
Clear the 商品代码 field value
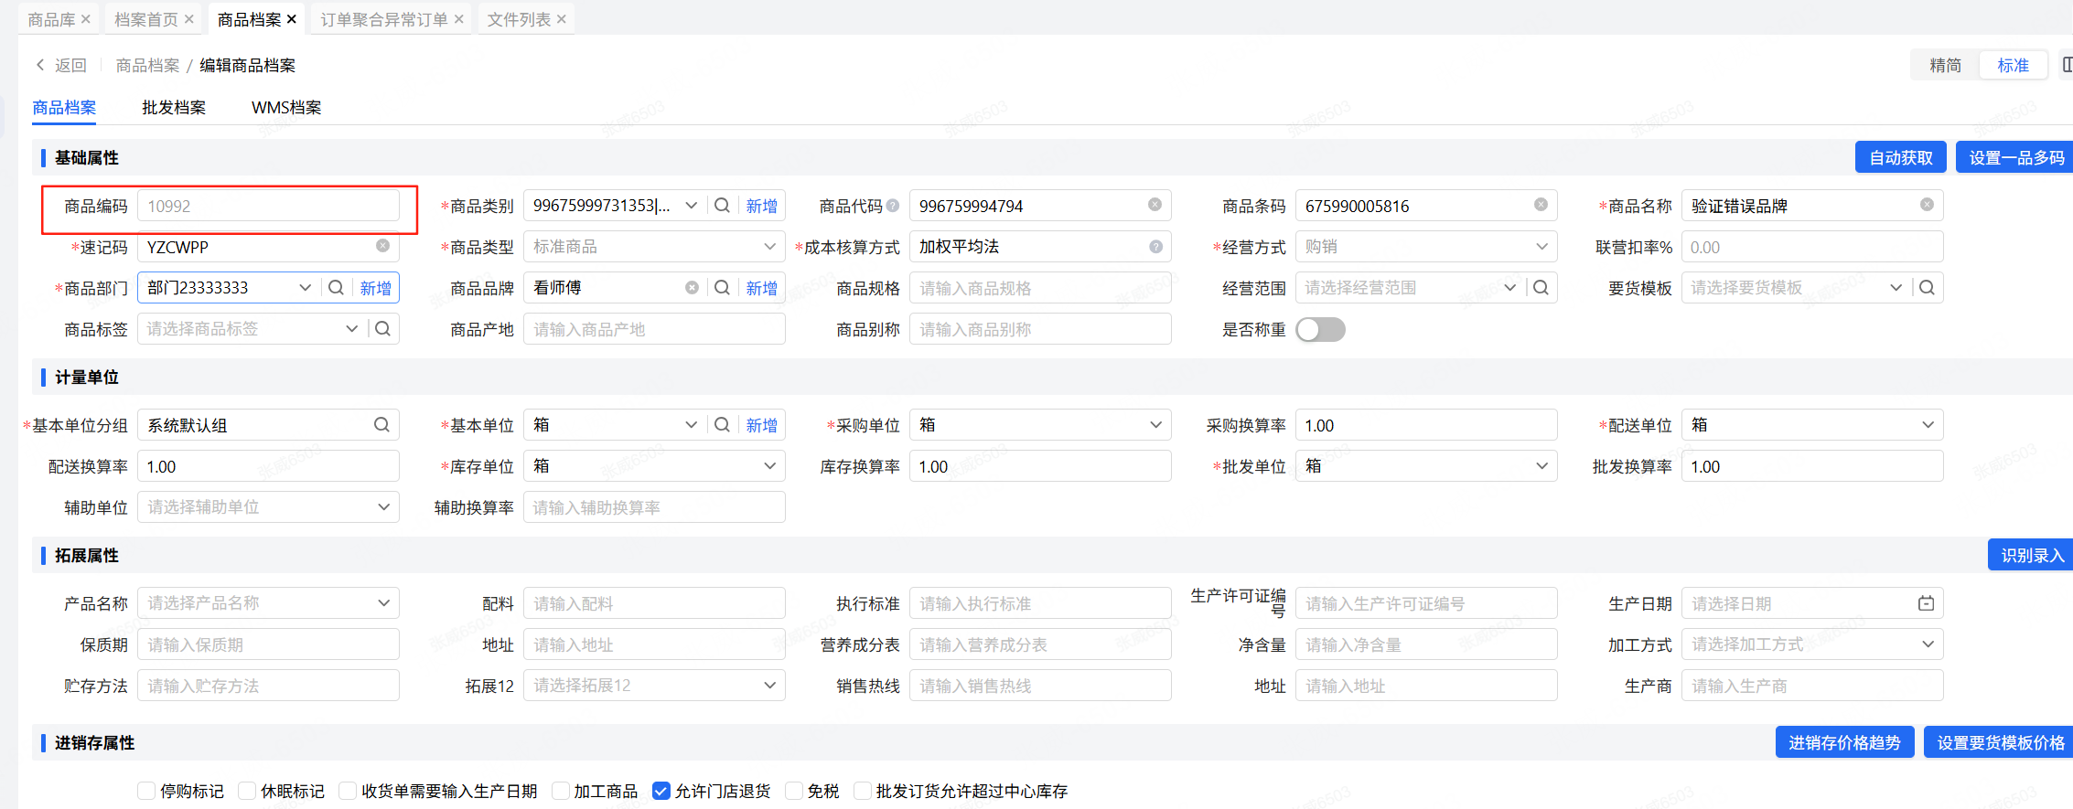pyautogui.click(x=1155, y=205)
